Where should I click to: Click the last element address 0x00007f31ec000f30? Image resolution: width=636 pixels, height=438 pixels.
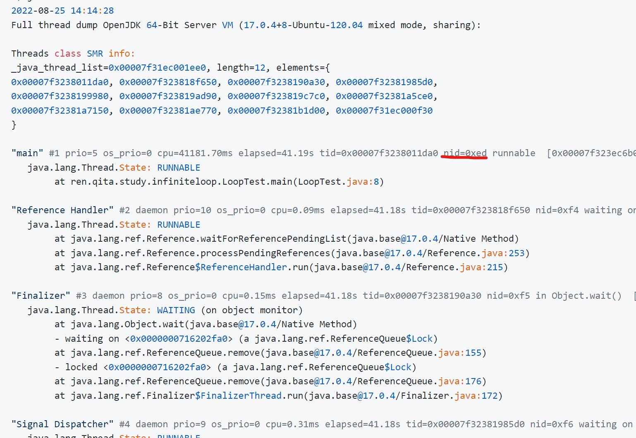click(384, 111)
